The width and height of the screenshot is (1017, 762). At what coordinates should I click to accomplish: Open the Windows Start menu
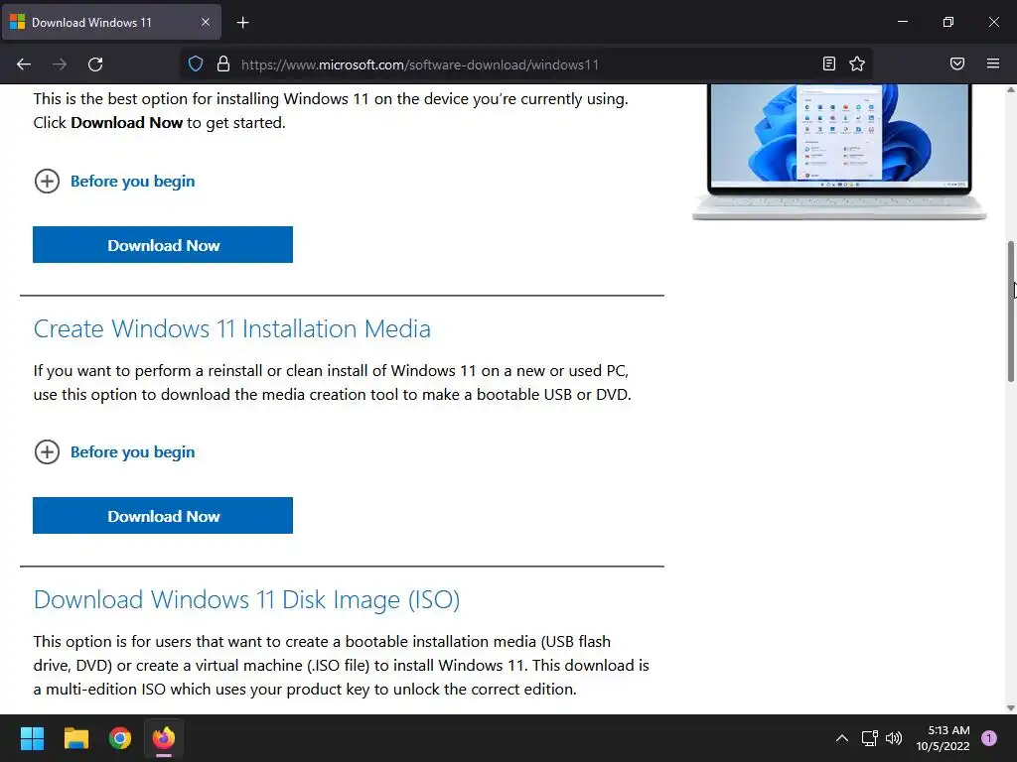pyautogui.click(x=32, y=738)
